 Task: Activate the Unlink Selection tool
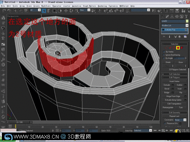[21, 11]
